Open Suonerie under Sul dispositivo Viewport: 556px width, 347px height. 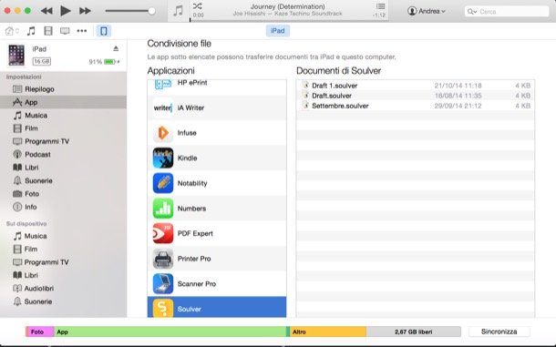(x=63, y=301)
